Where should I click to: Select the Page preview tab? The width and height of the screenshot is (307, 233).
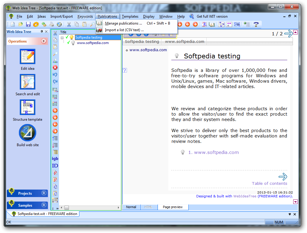click(173, 207)
